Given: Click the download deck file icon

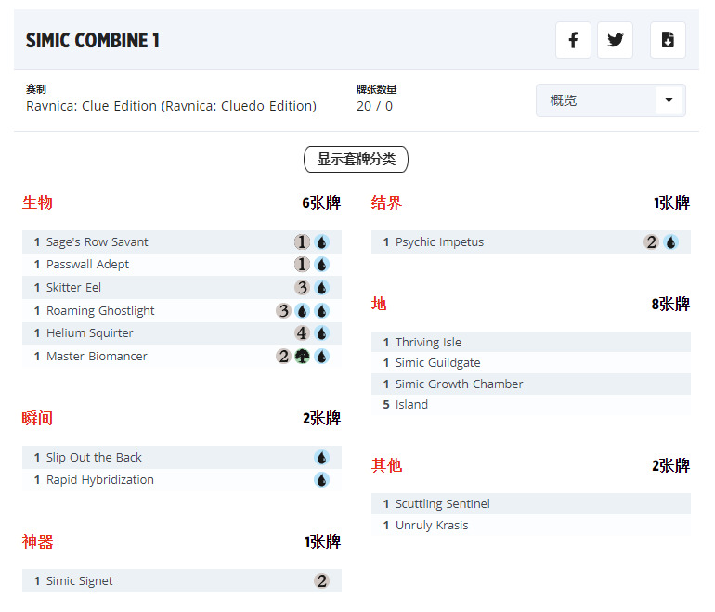Looking at the screenshot, I should [667, 40].
